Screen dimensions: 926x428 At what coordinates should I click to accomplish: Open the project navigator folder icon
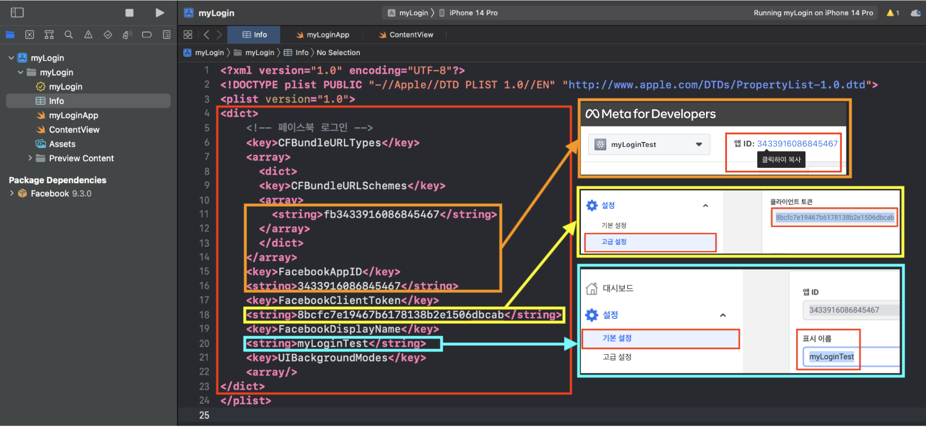[x=10, y=35]
